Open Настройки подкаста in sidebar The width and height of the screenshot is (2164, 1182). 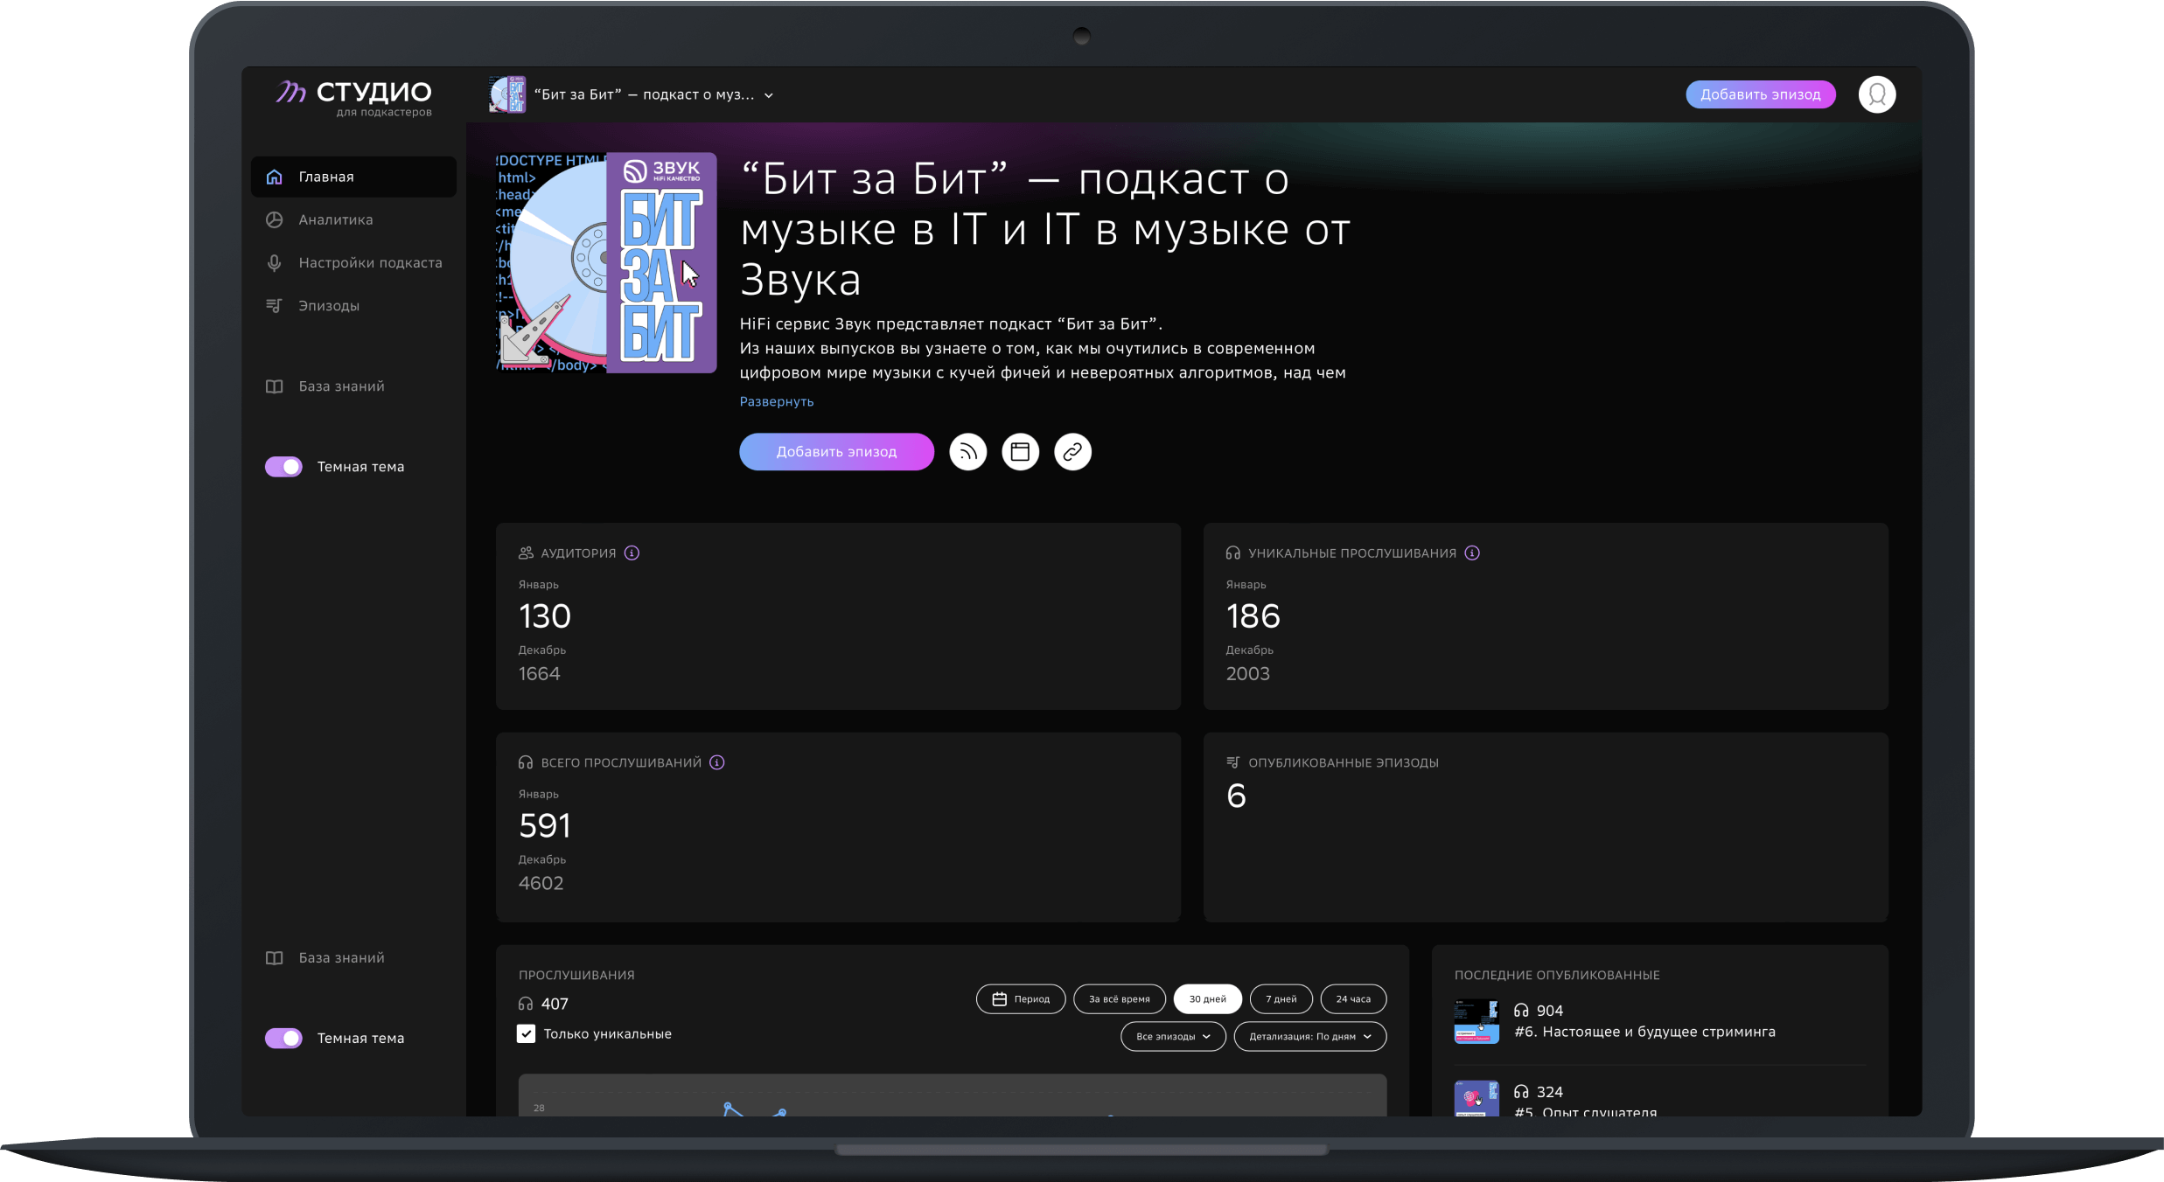coord(369,262)
